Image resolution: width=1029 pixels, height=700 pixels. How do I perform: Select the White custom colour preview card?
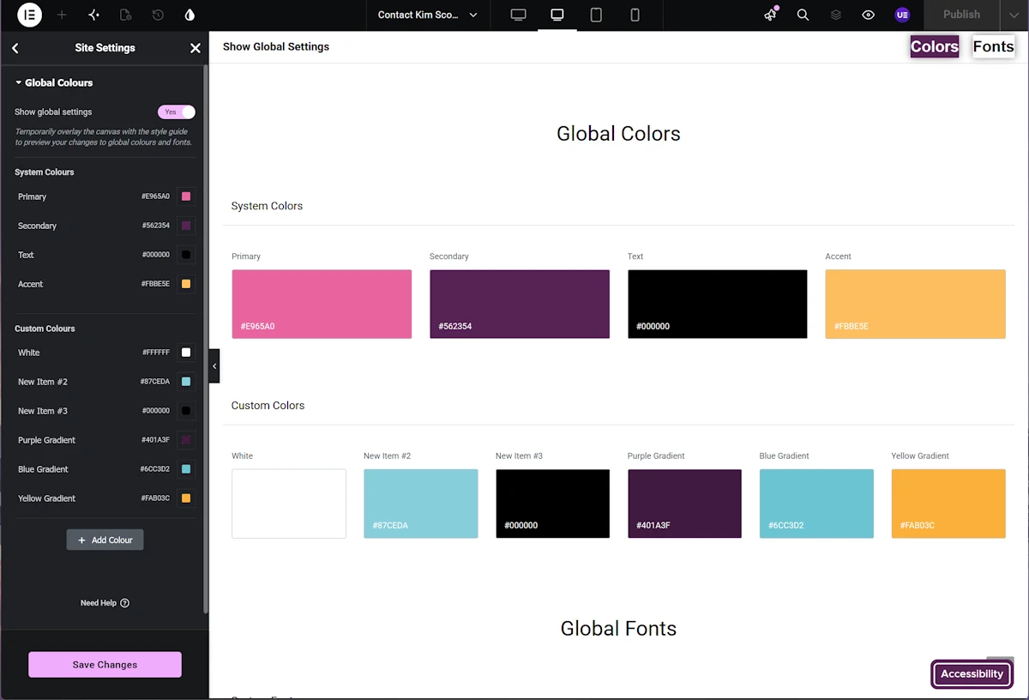(x=289, y=504)
